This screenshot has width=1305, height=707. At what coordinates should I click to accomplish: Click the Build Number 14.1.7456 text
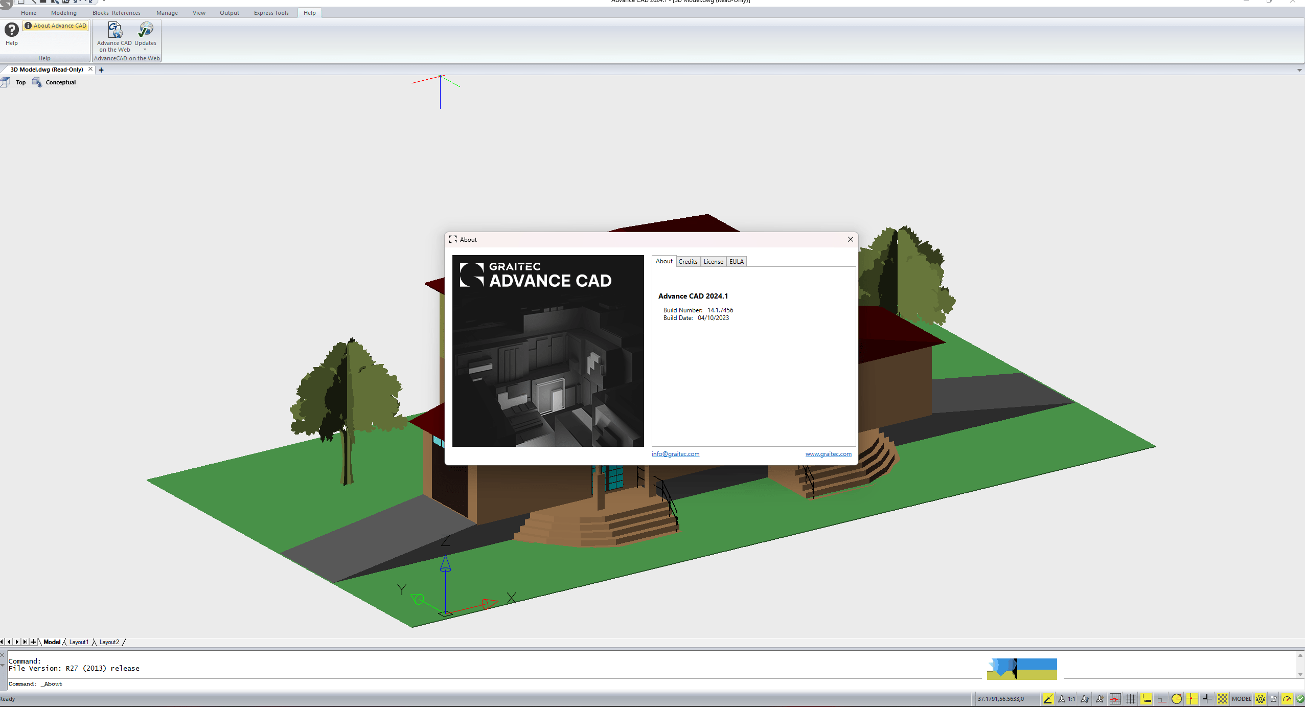pos(698,310)
